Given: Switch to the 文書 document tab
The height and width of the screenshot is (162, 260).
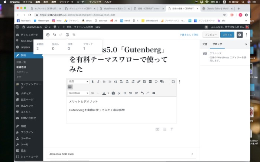Looking at the screenshot, I should point(205,44).
